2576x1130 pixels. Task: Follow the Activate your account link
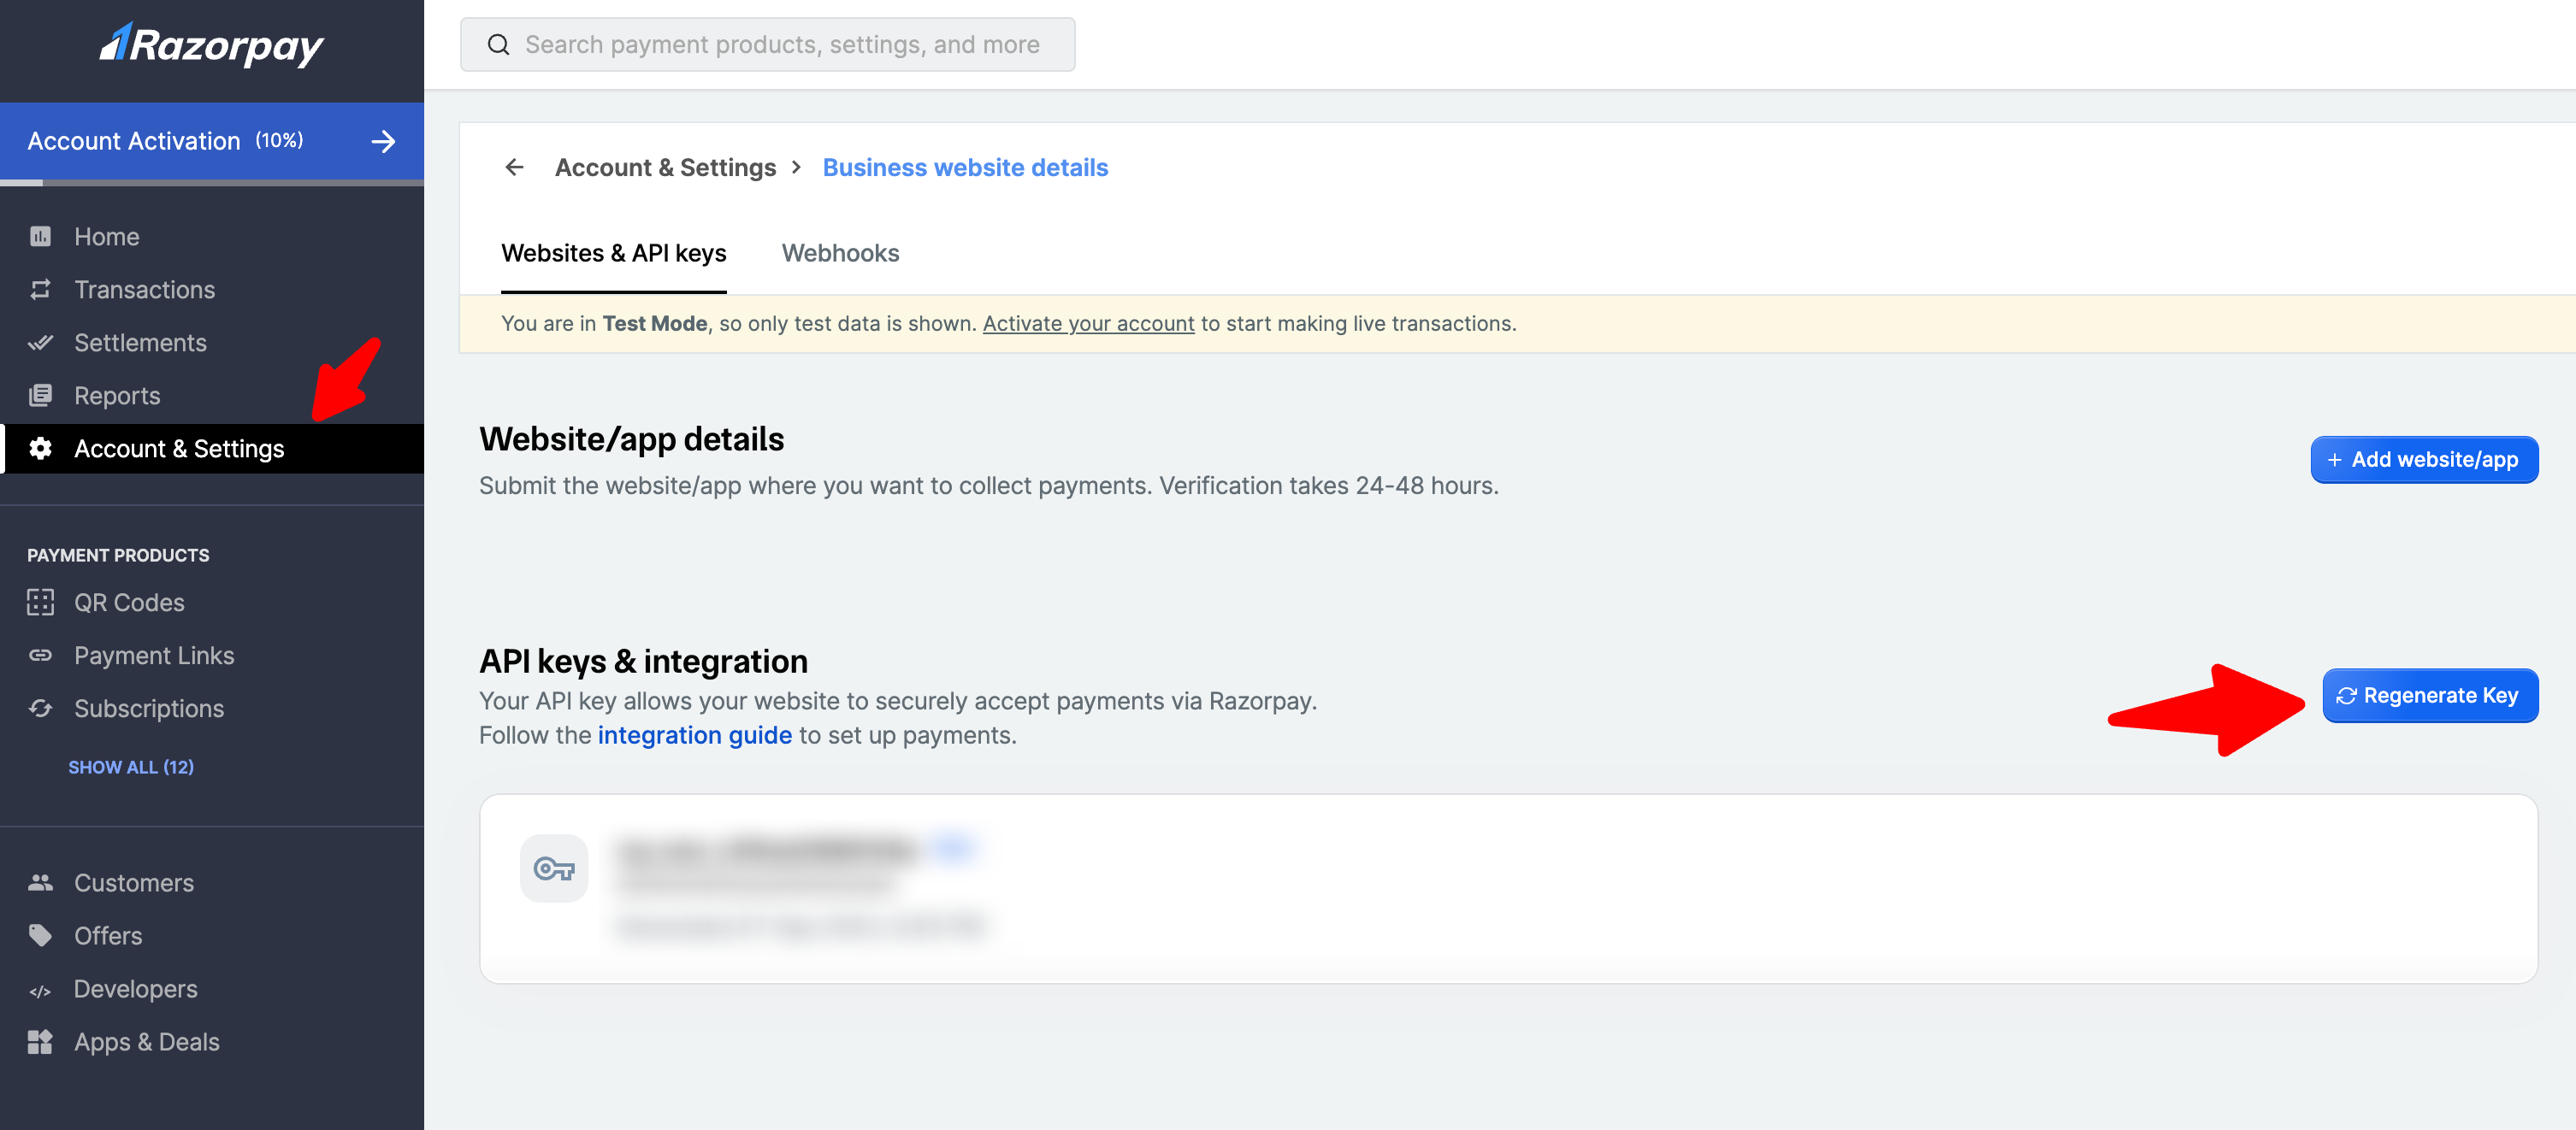[1089, 324]
